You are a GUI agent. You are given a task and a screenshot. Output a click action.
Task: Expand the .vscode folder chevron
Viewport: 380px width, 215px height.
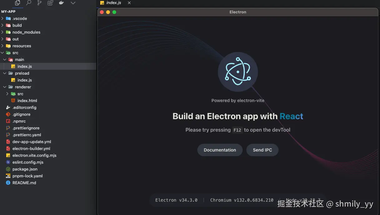coord(2,18)
